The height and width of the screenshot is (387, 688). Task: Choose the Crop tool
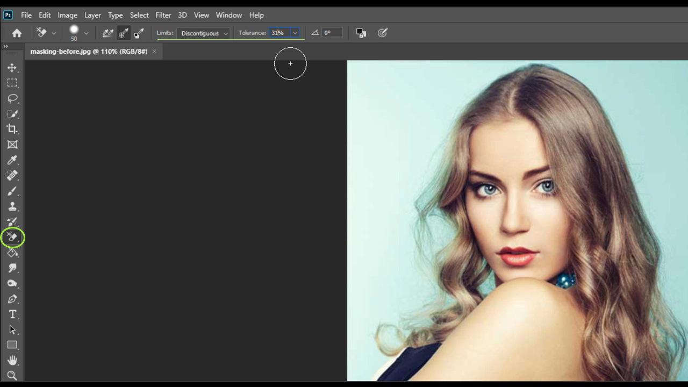12,129
